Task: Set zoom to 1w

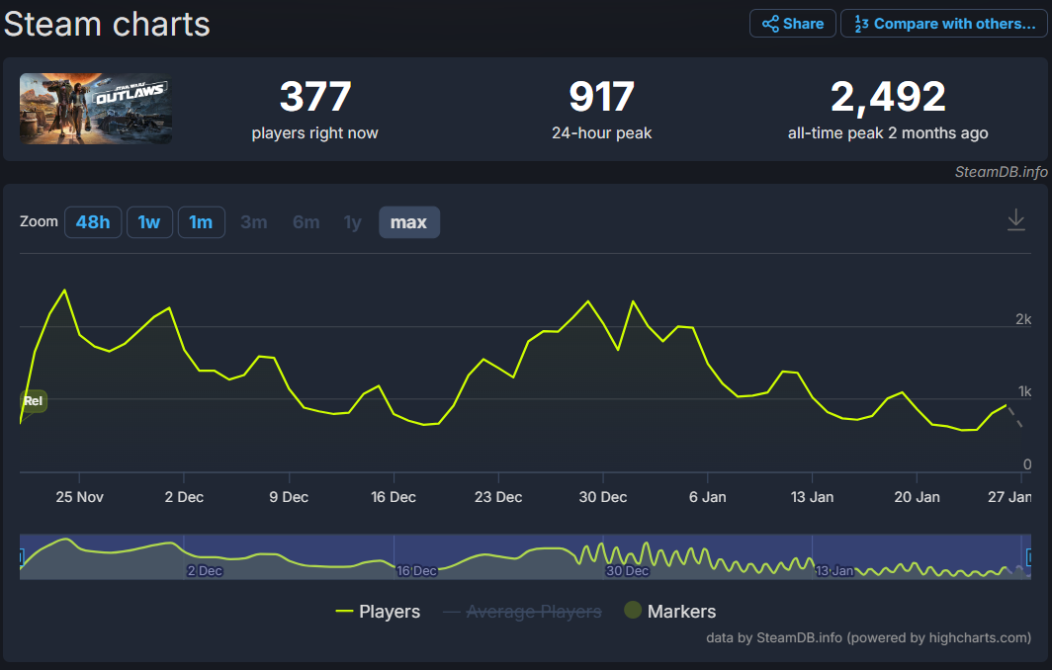Action: tap(149, 222)
